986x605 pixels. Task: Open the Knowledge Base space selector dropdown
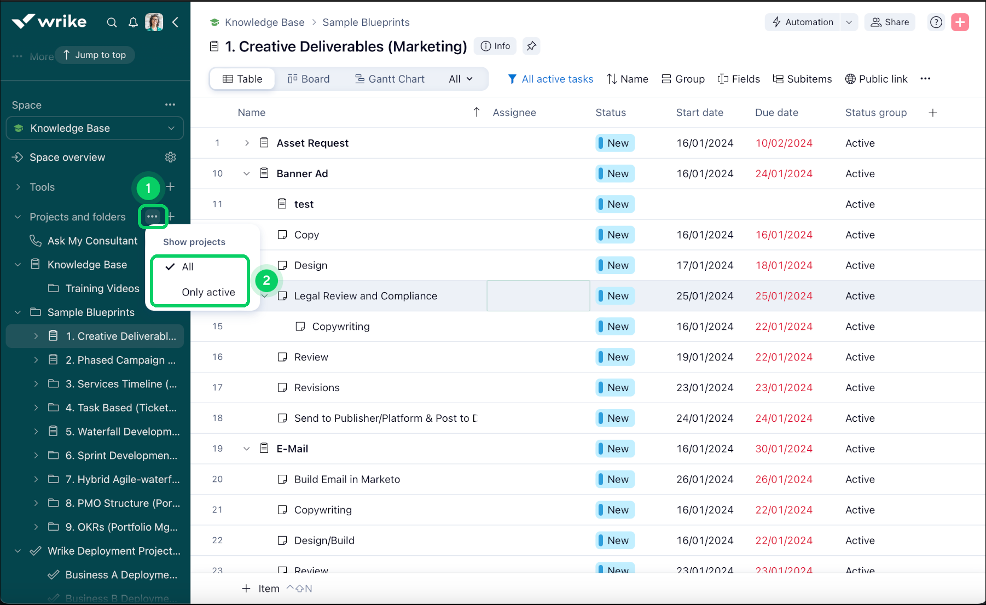coord(94,128)
